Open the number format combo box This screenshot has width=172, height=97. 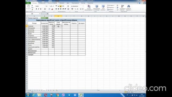(77, 6)
